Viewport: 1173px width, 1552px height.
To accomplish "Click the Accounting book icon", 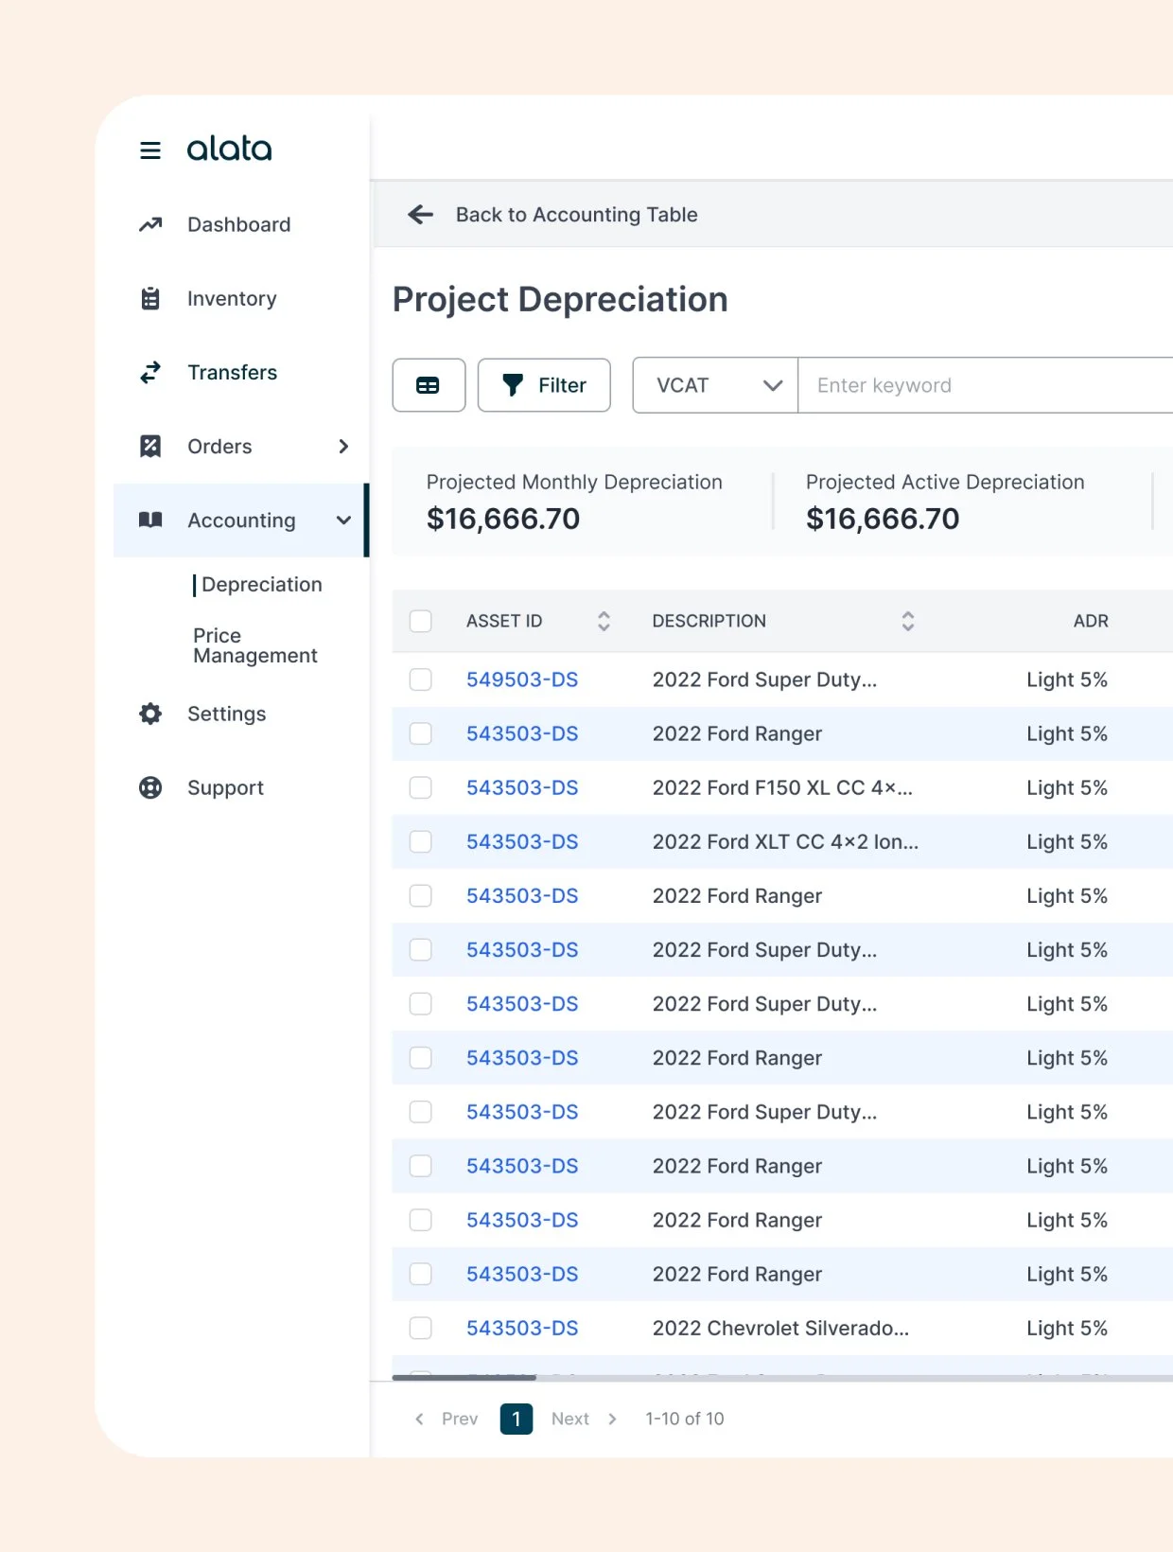I will coord(150,520).
